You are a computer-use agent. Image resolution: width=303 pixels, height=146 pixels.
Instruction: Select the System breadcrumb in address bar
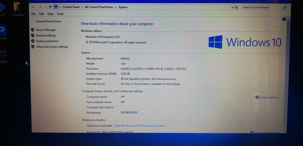pos(123,7)
